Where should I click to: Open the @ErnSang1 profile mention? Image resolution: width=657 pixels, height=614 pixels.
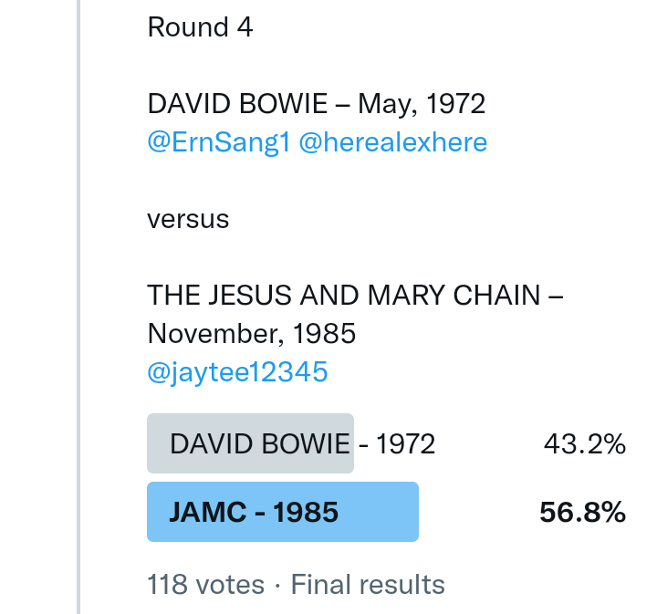pos(219,142)
